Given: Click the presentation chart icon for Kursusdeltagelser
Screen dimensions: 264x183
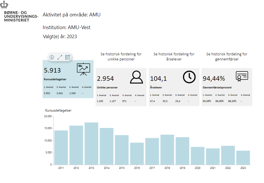Looking at the screenshot, I should pyautogui.click(x=84, y=69).
